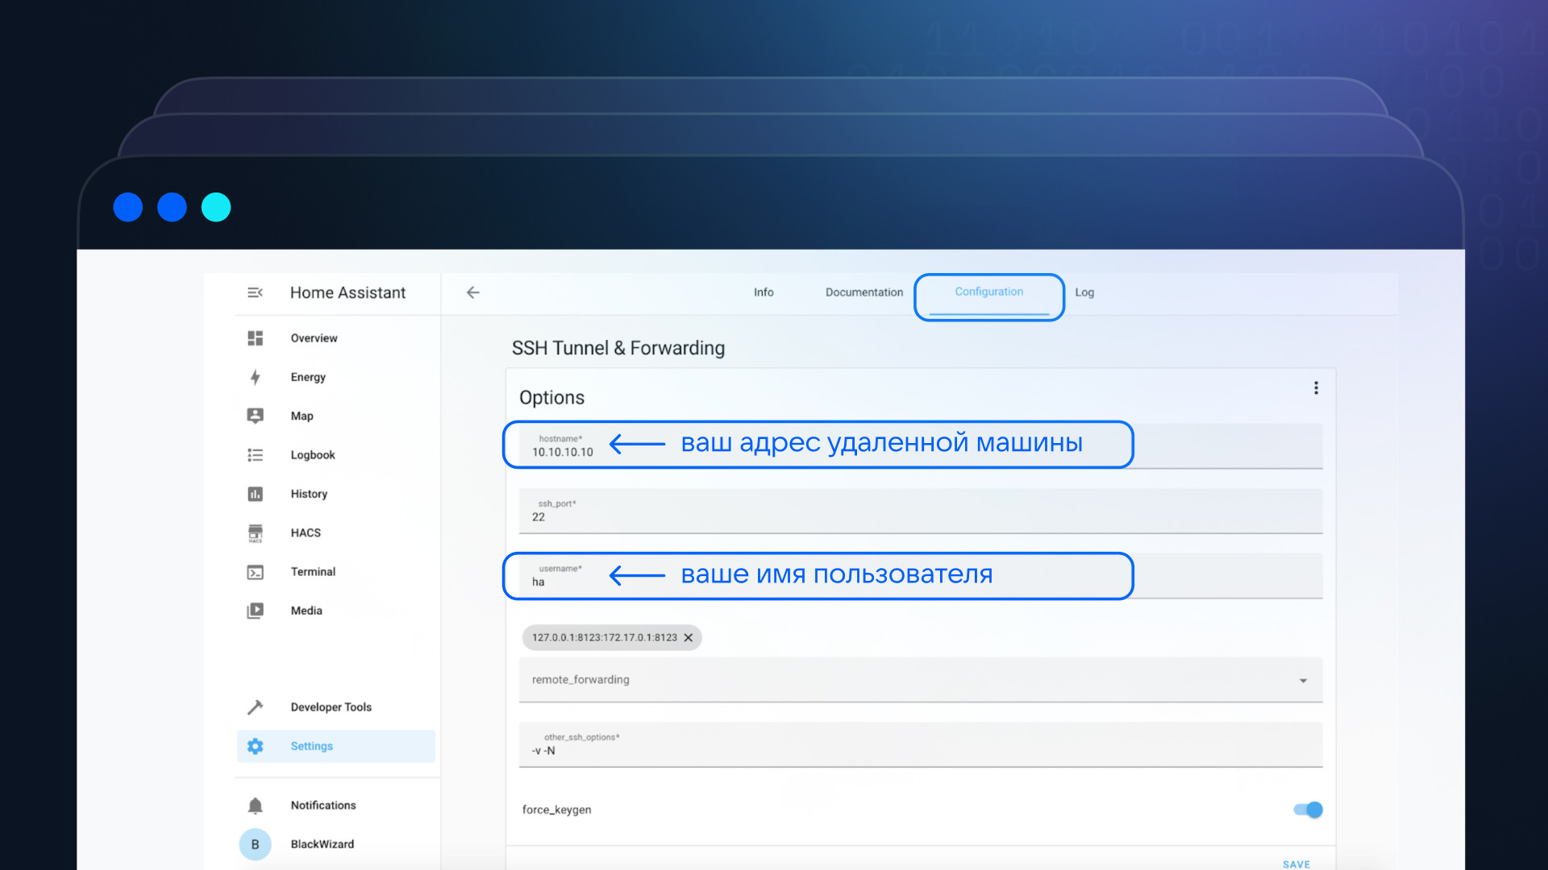Click the Settings menu item
Viewport: 1548px width, 870px height.
[313, 746]
